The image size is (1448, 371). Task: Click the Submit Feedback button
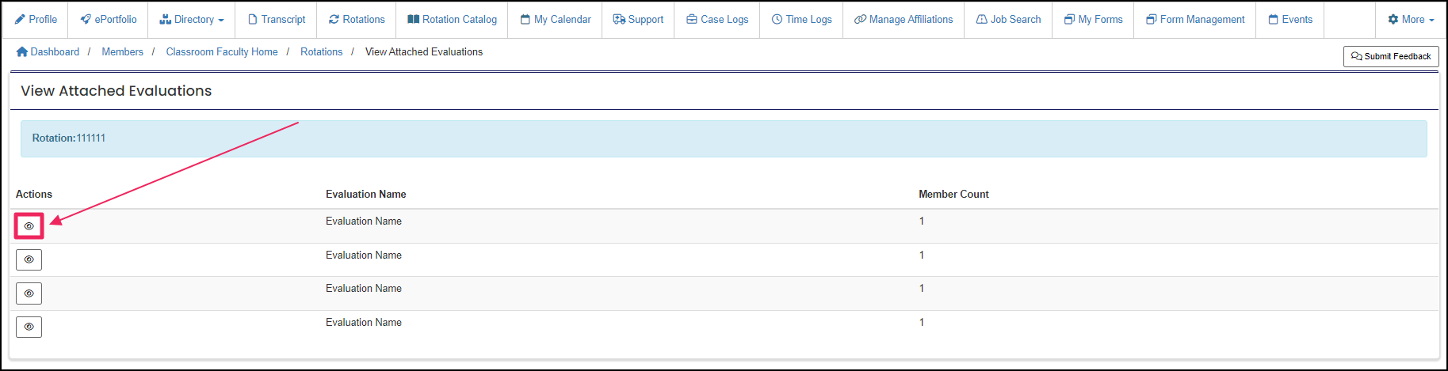pyautogui.click(x=1391, y=56)
